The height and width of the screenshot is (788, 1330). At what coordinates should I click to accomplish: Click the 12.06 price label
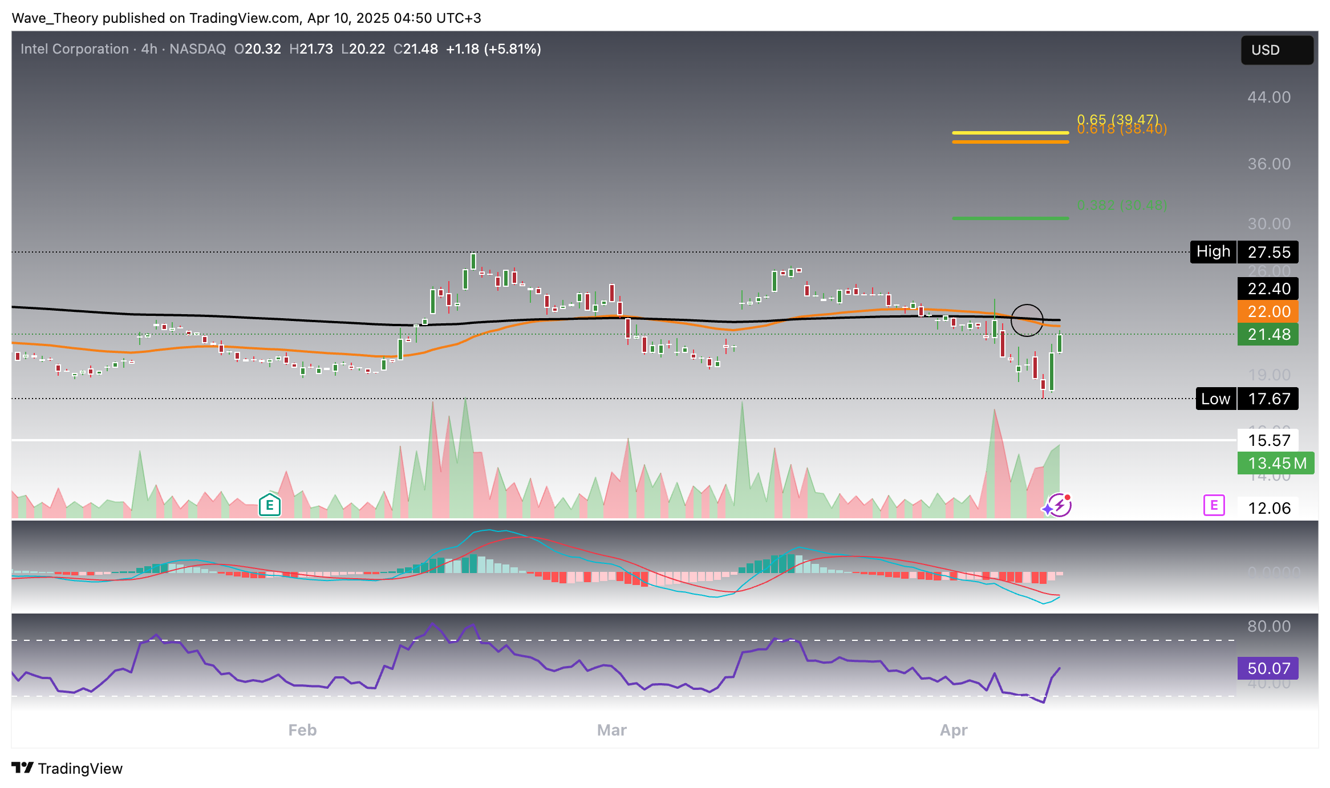coord(1268,508)
